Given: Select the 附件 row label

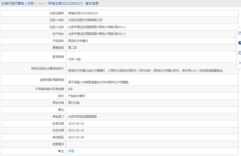Looking at the screenshot, I should point(61,96).
